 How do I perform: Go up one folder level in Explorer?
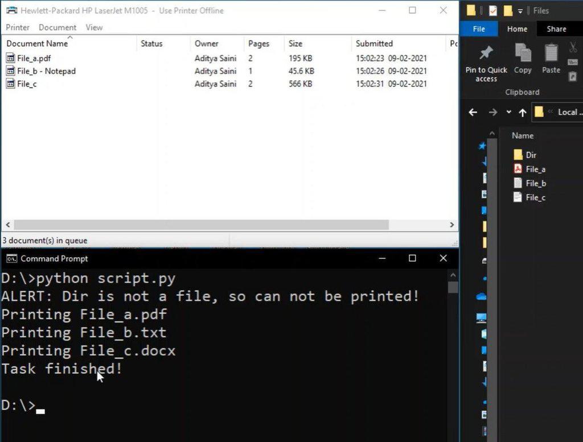click(x=523, y=112)
